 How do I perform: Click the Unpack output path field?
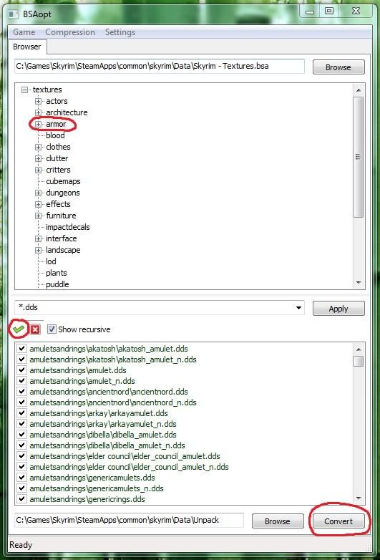(129, 520)
